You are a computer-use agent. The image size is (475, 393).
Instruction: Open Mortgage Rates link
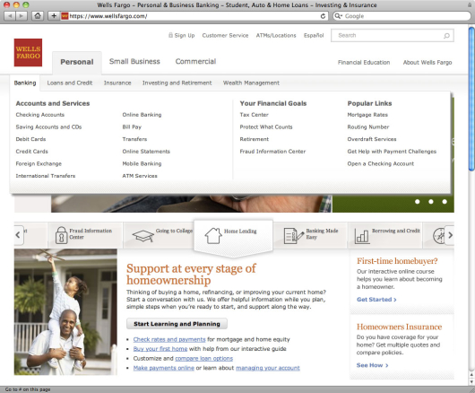pos(367,115)
